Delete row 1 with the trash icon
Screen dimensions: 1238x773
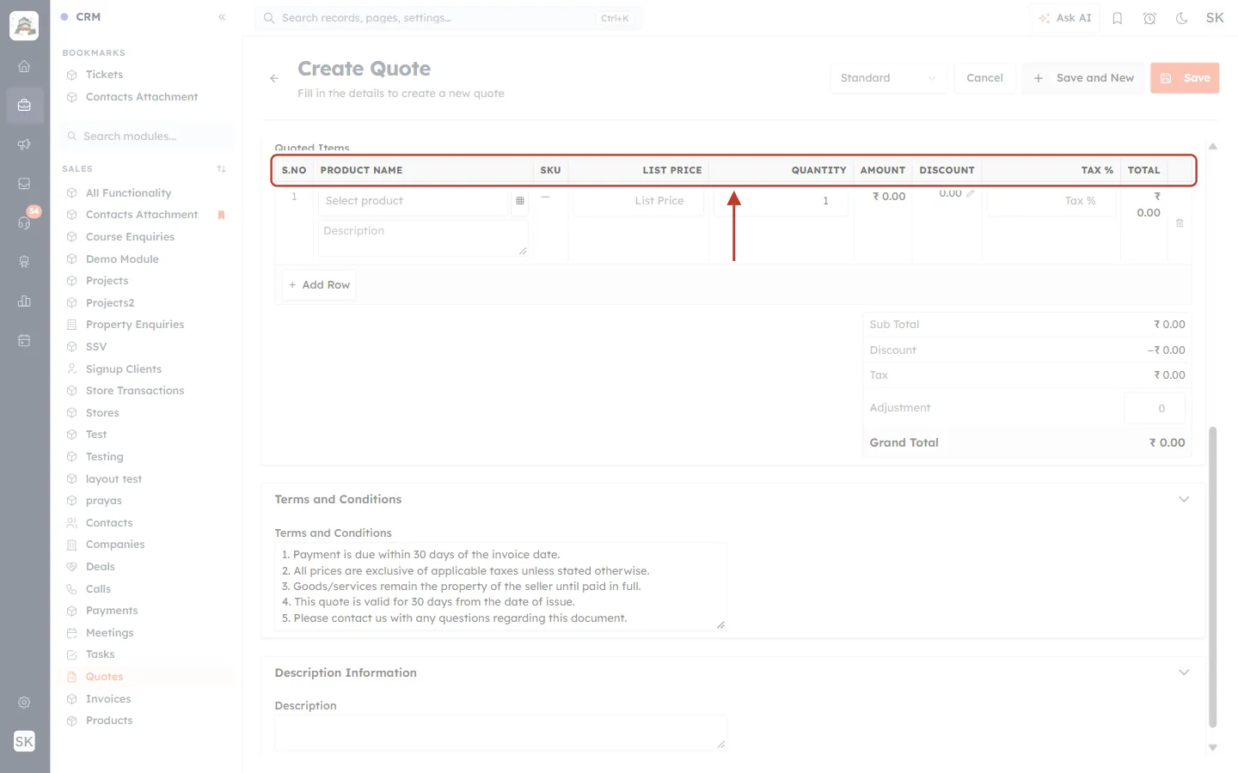click(1180, 222)
